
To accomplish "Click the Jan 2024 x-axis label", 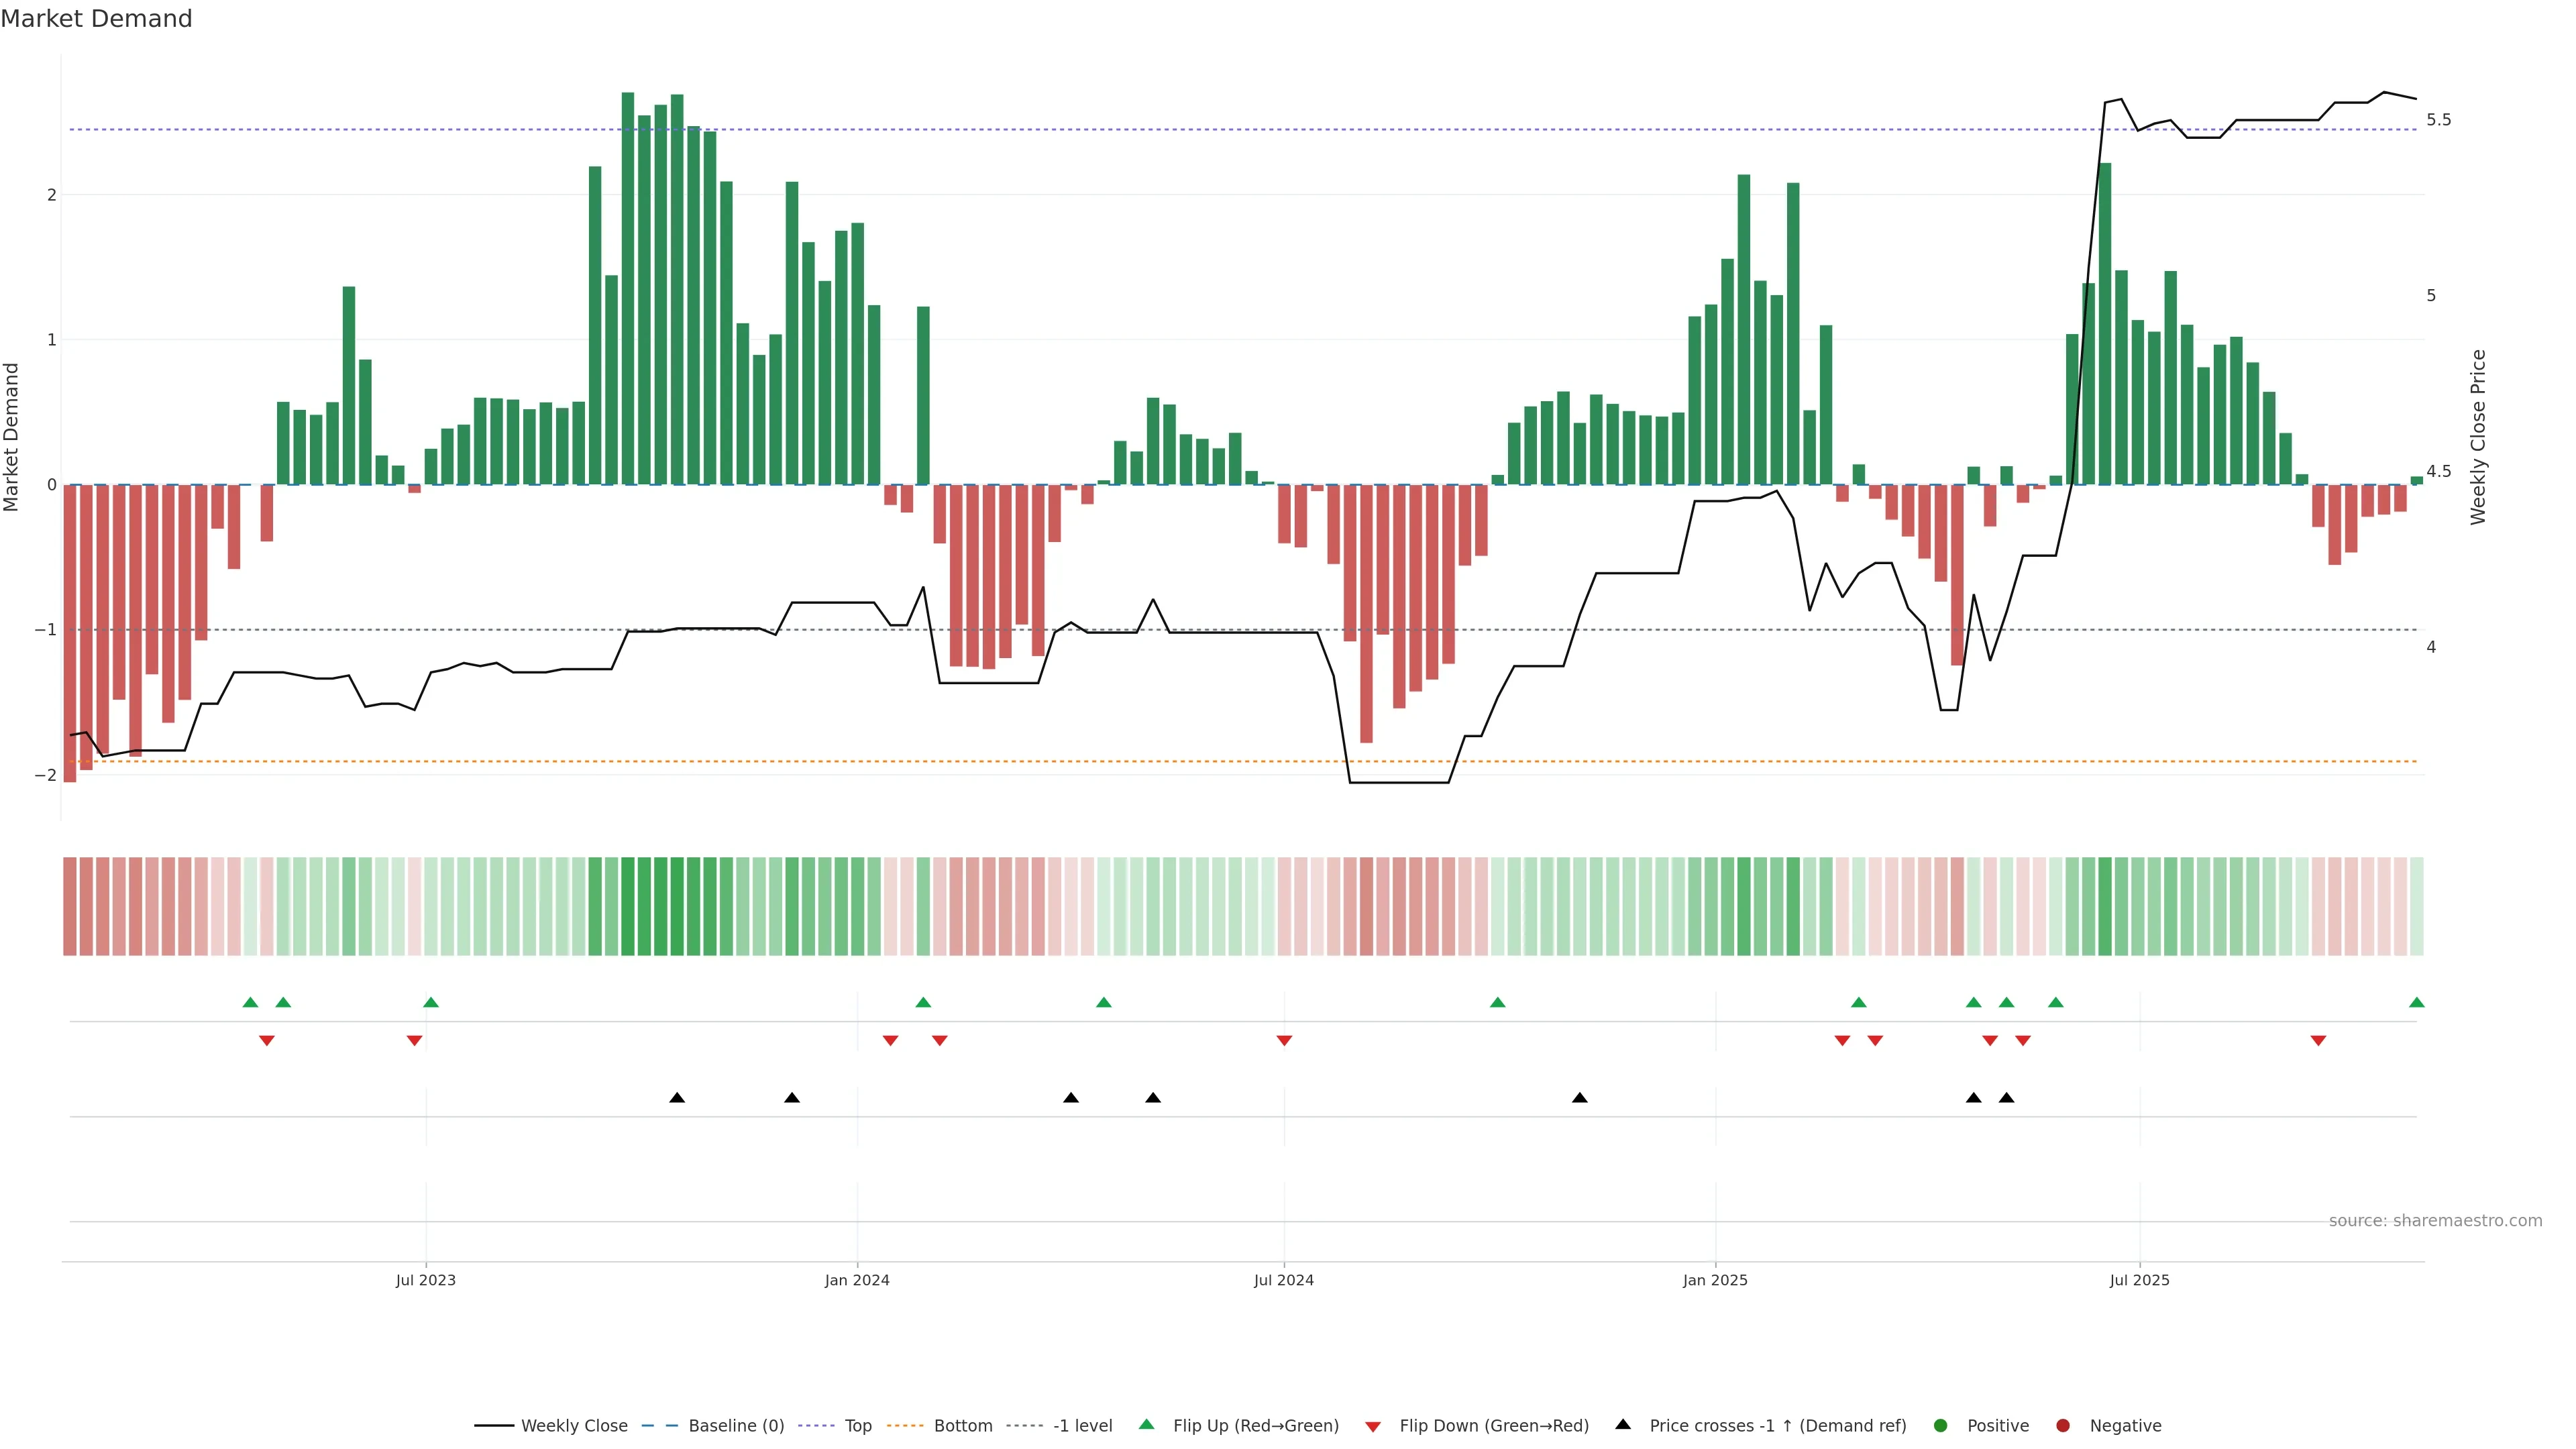I will pos(857,1280).
